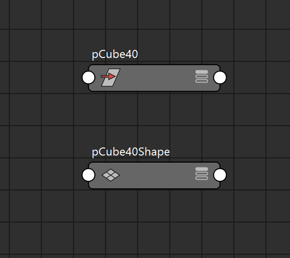Click pCube40Shape right output port
Screen dimensions: 290x258
pyautogui.click(x=220, y=175)
